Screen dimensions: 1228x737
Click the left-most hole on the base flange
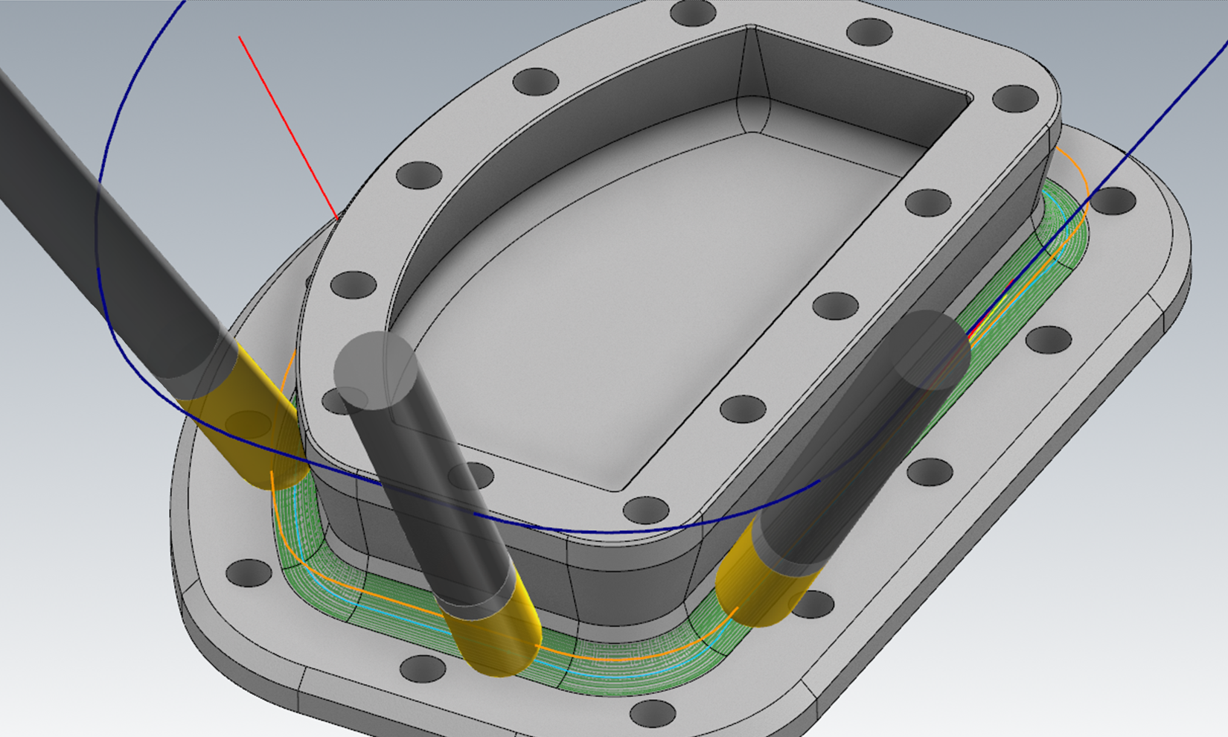tap(249, 572)
